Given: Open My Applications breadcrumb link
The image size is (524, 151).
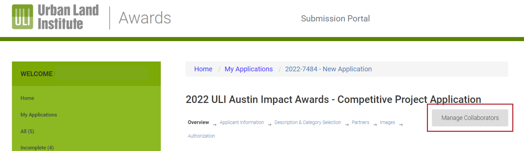Looking at the screenshot, I should pos(249,69).
